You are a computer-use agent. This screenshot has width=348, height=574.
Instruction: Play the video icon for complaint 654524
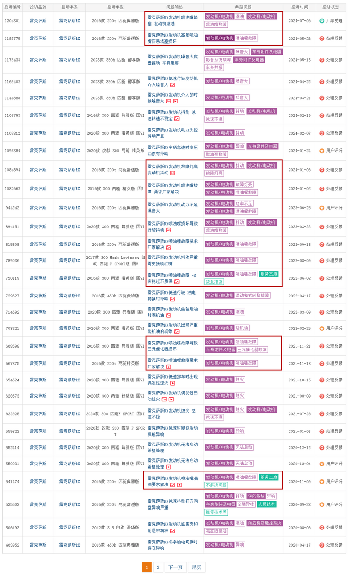point(173,383)
